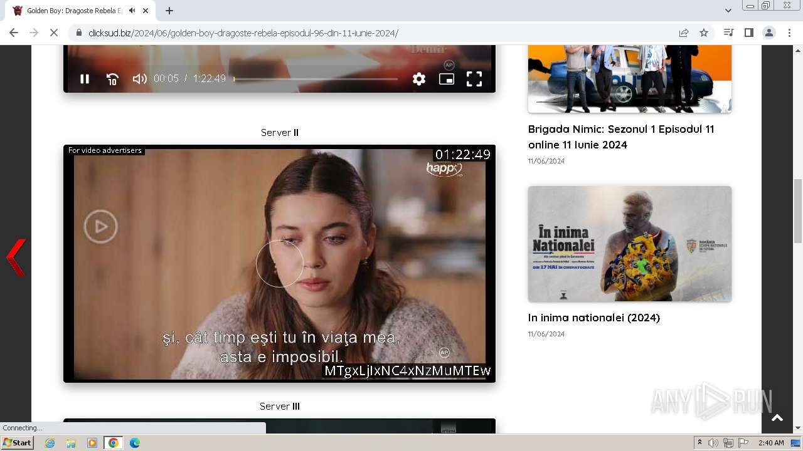
Task: Seek on the video progress bar
Action: [316, 79]
